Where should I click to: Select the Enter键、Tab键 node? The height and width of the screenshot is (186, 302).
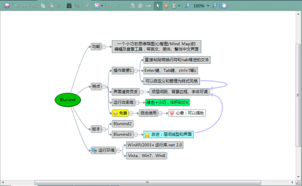(171, 70)
